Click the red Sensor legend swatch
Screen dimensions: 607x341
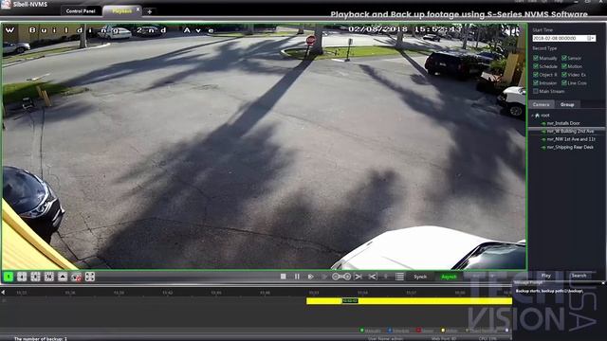418,331
